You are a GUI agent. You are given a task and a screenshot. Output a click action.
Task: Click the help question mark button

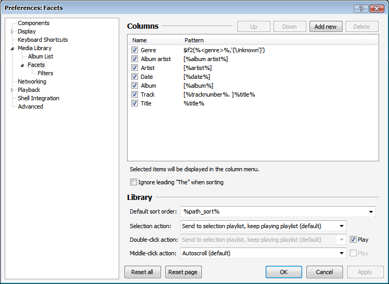361,8
